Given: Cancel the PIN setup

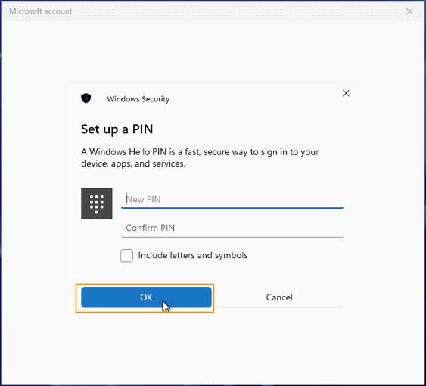Looking at the screenshot, I should coord(279,297).
